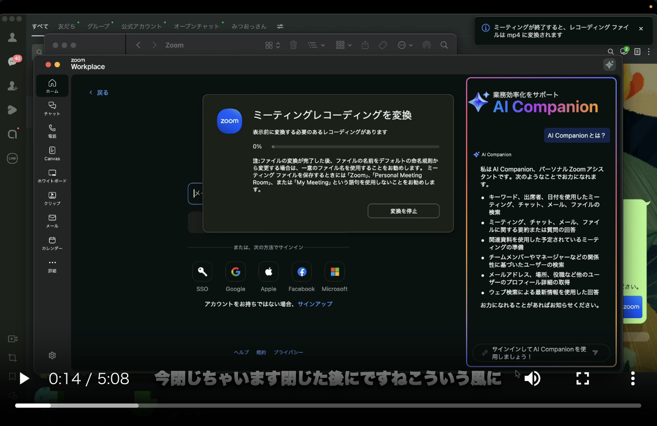
Task: Play the video
Action: coord(24,378)
